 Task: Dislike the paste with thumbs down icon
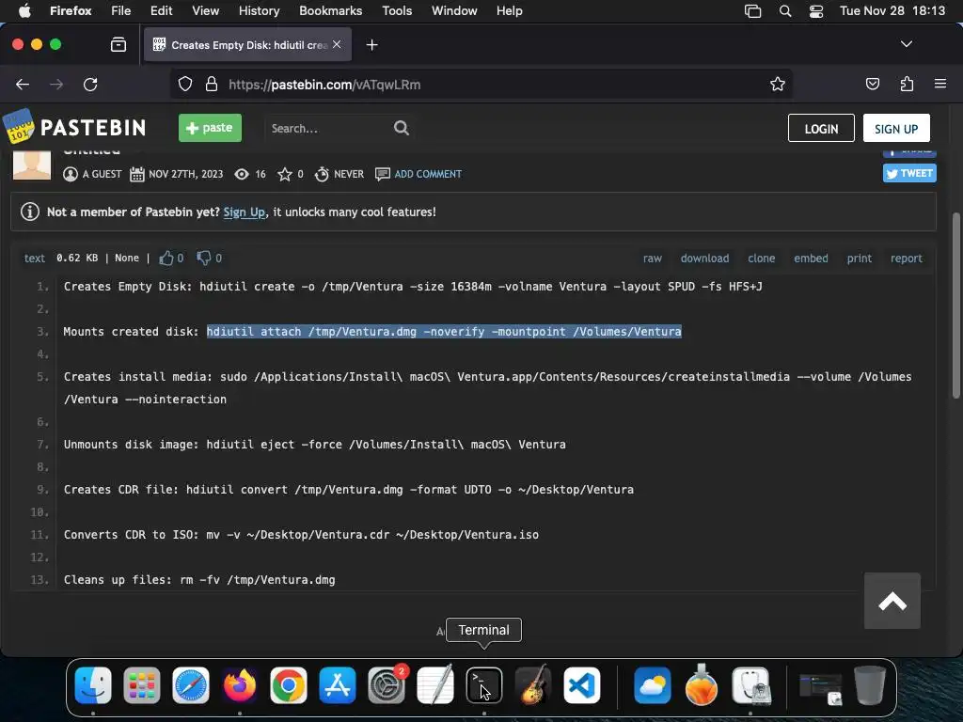[x=203, y=258]
